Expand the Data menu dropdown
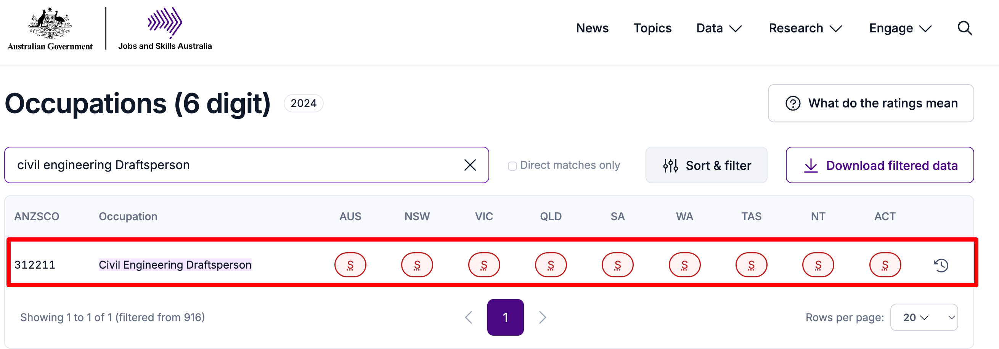This screenshot has width=999, height=349. point(719,28)
